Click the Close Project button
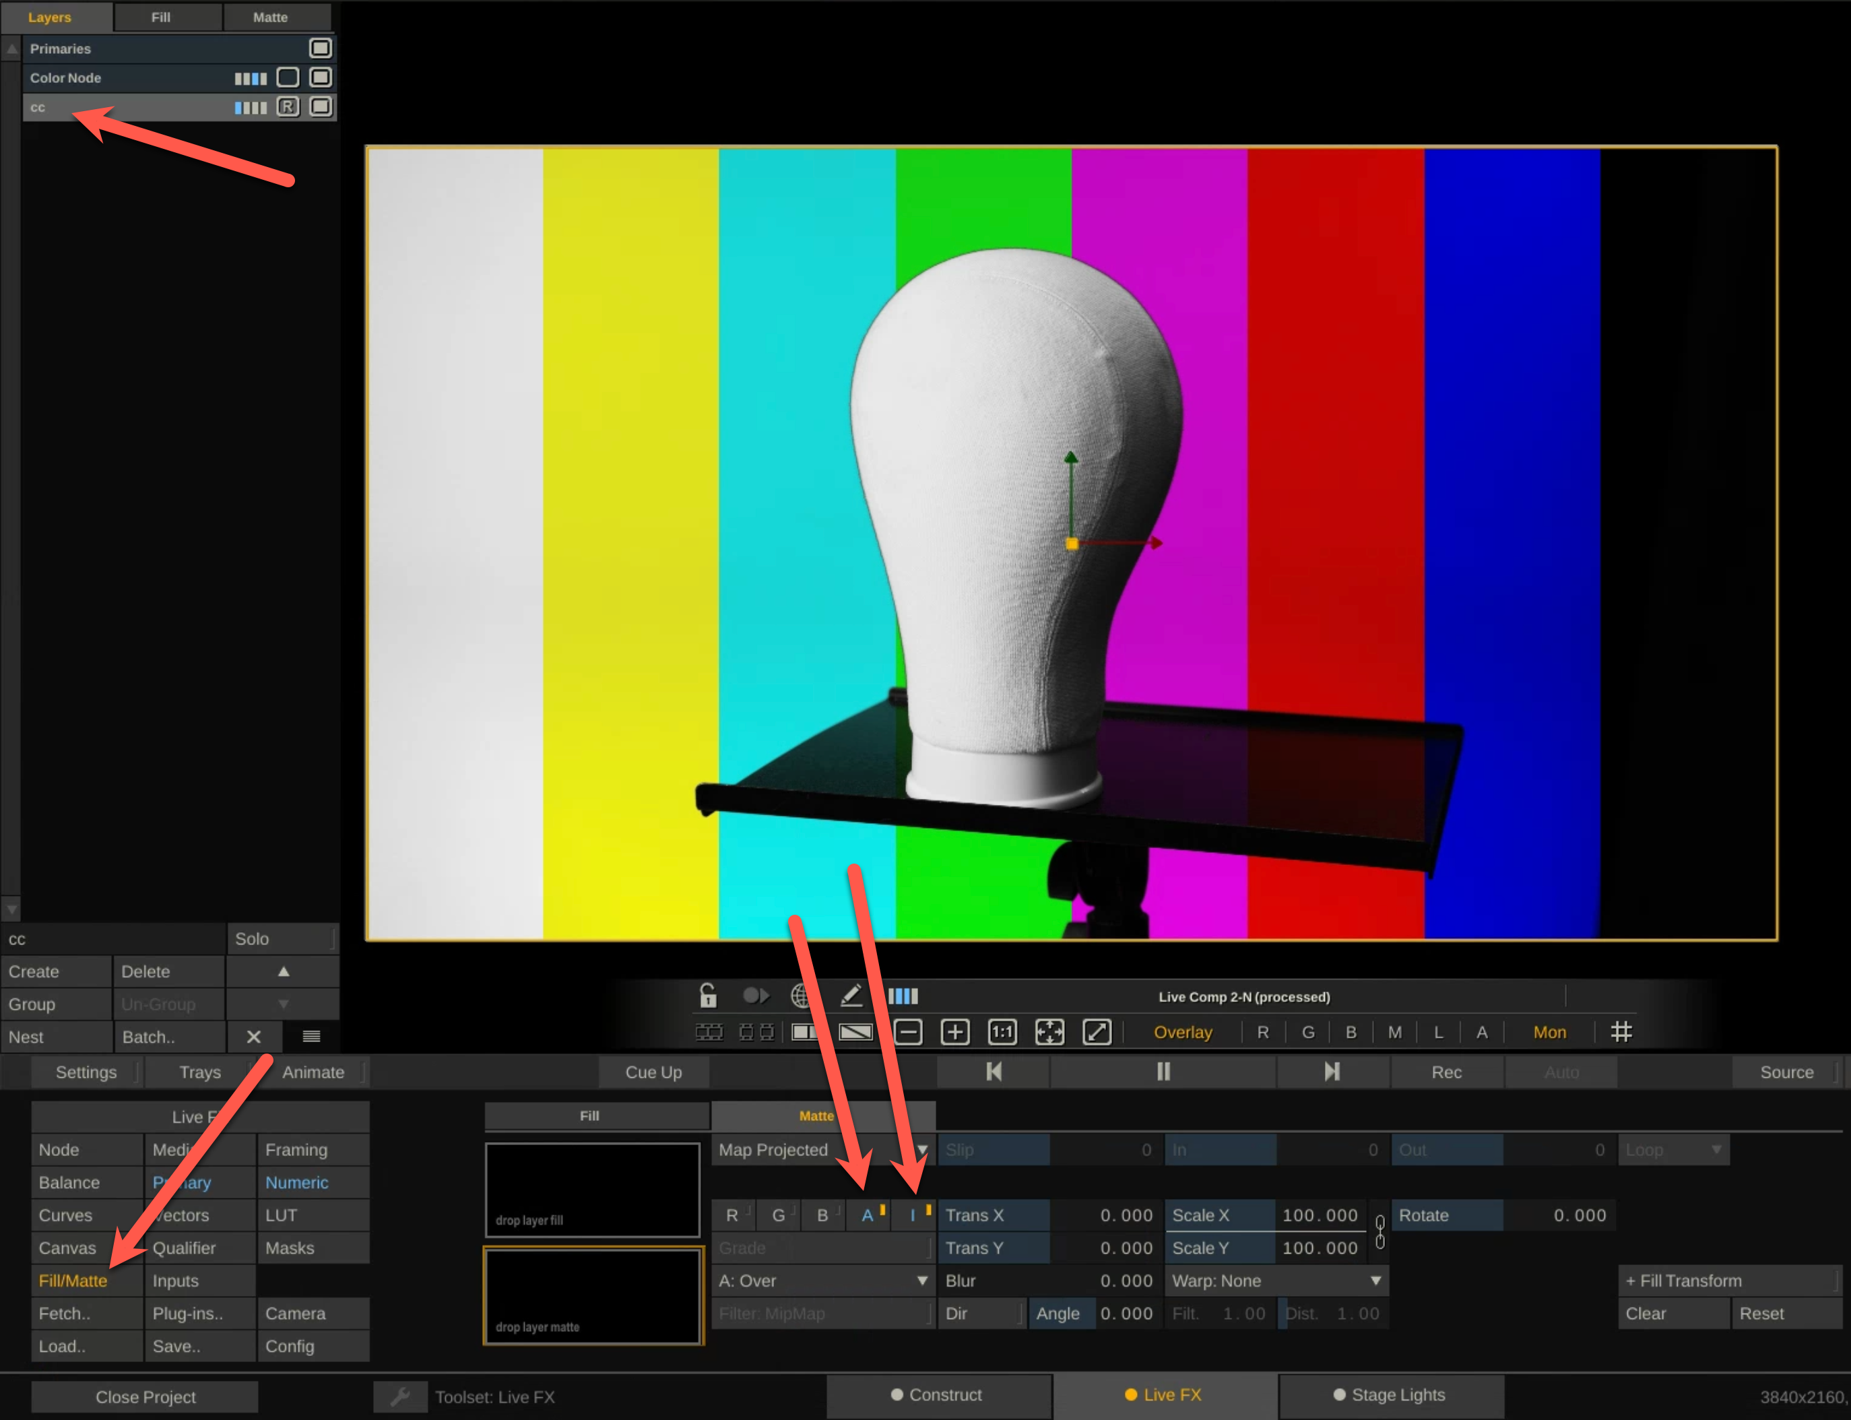Image resolution: width=1851 pixels, height=1420 pixels. pos(145,1397)
